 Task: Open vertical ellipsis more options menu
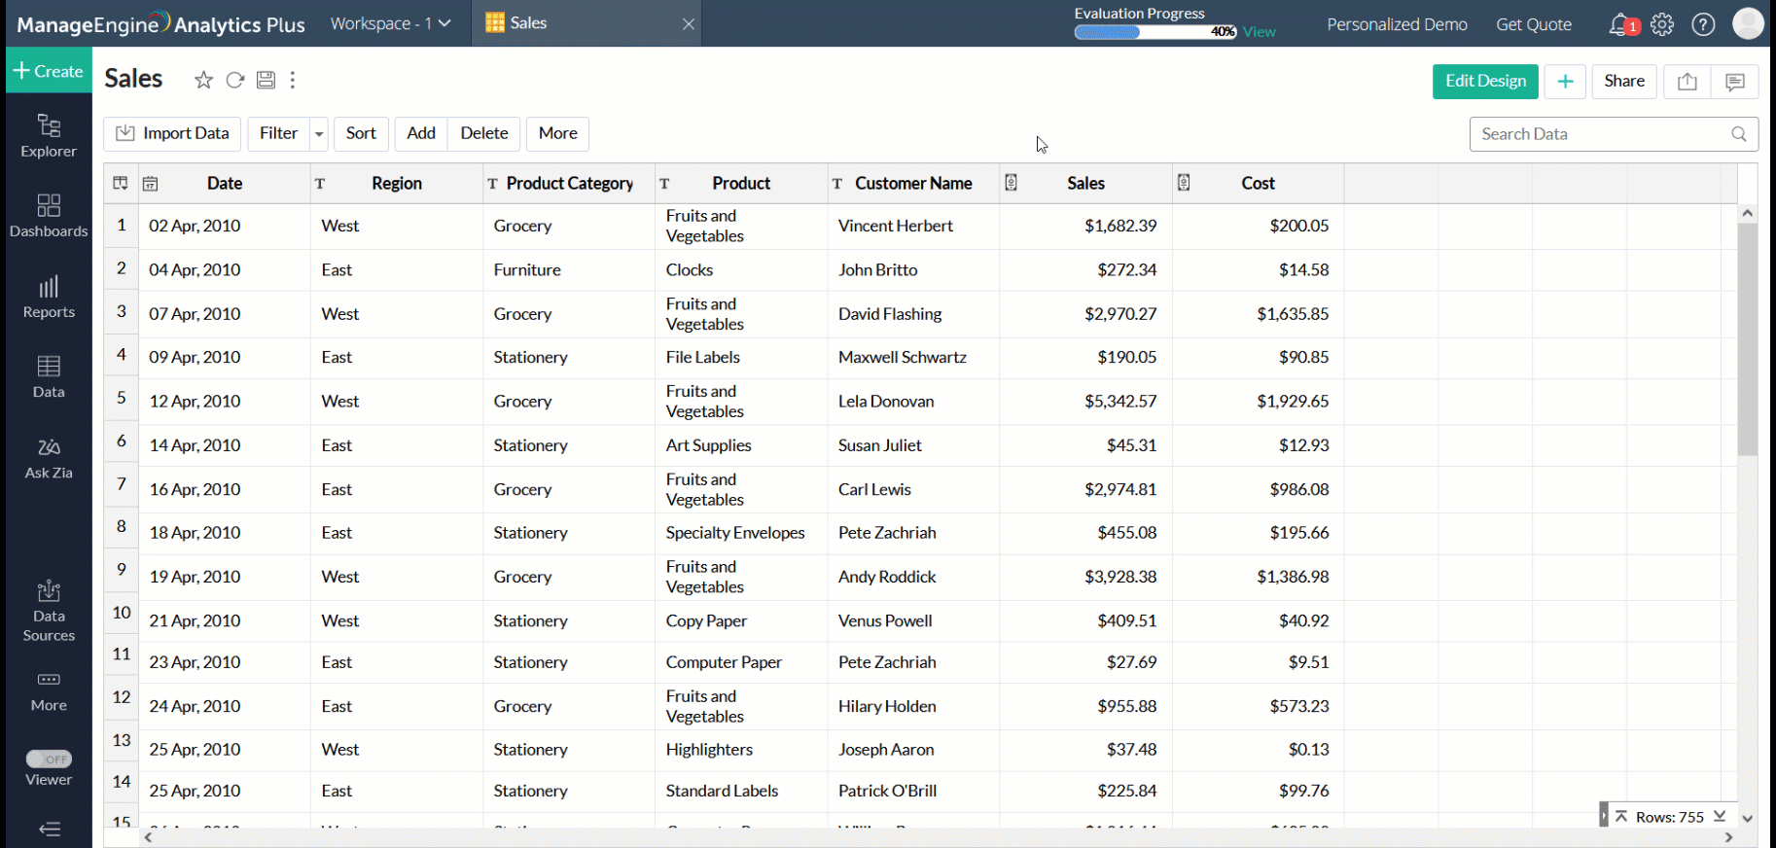tap(293, 81)
